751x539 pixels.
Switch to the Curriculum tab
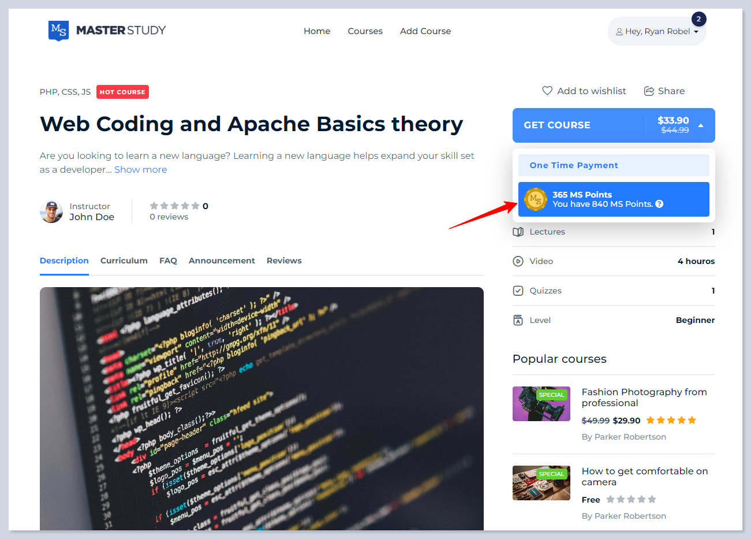124,261
